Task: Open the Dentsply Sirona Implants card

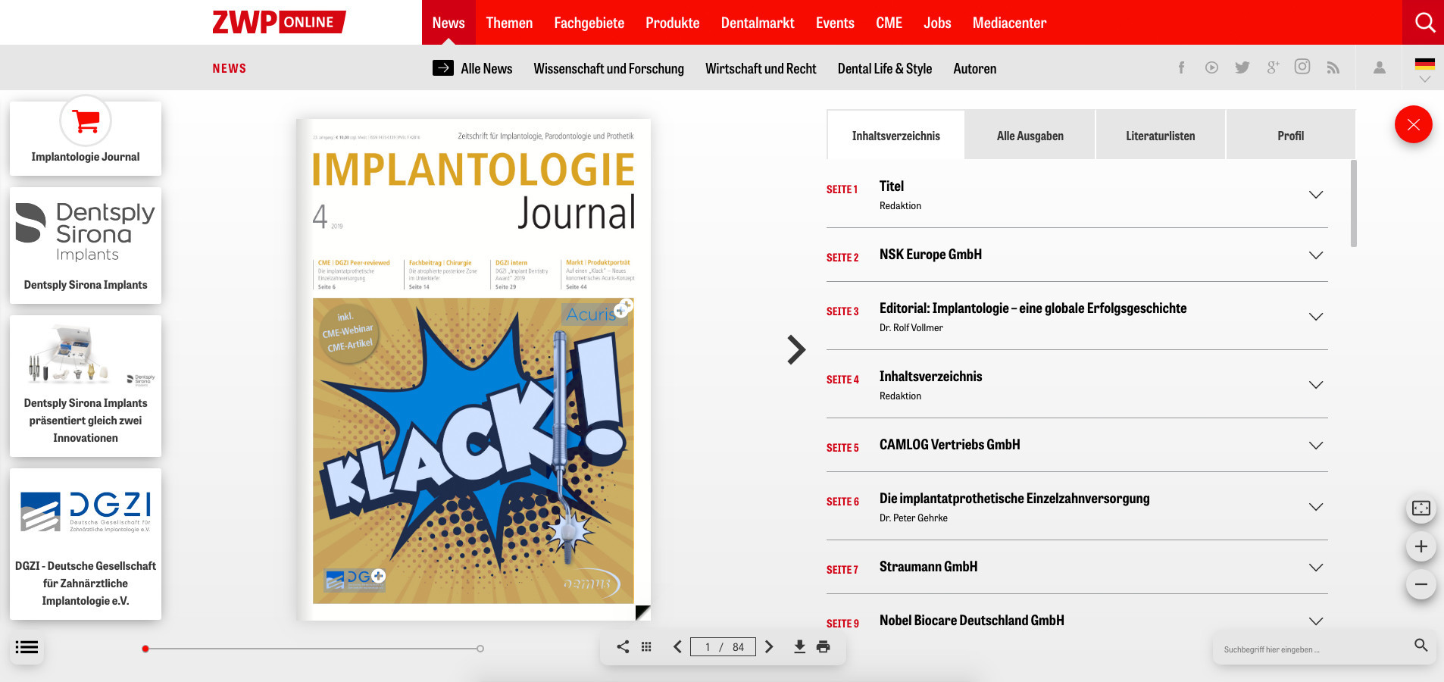Action: click(x=86, y=246)
